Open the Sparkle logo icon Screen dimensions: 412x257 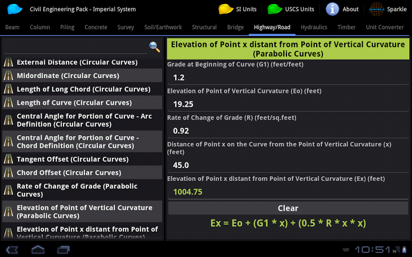tap(376, 9)
